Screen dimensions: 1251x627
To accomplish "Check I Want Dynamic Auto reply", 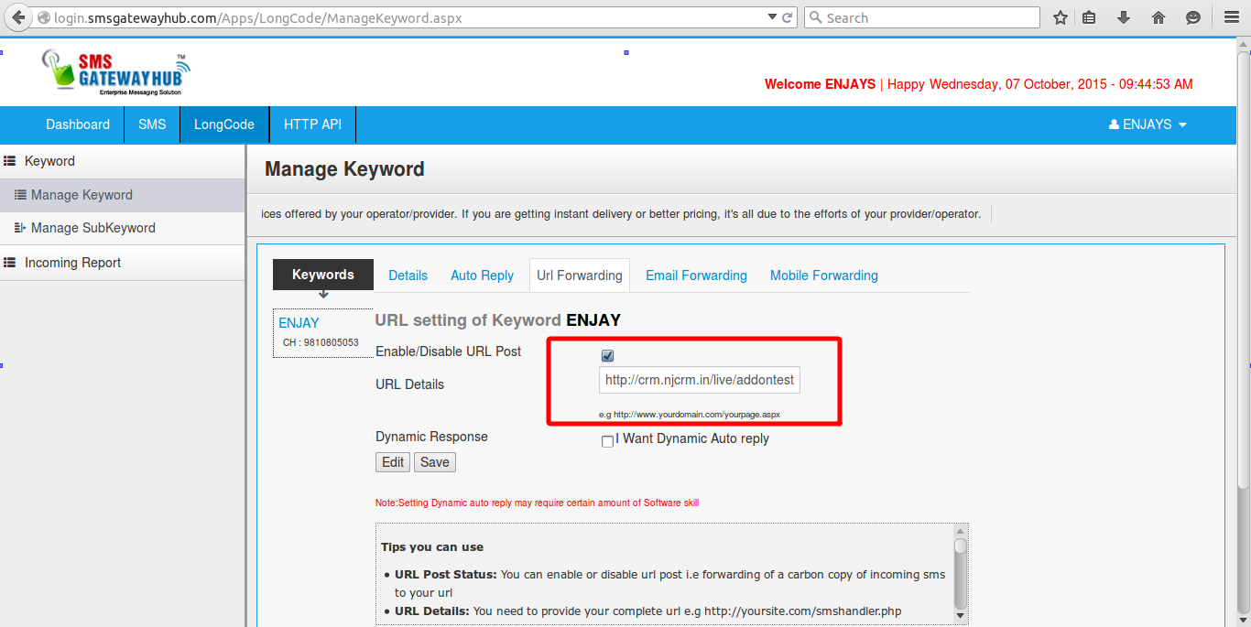I will [x=607, y=441].
